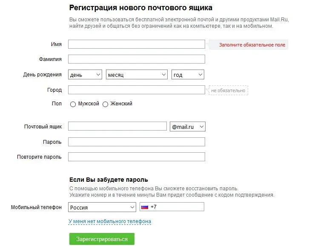Focus the Пароль input field
Viewport: 323px width, 250px height.
pos(136,142)
